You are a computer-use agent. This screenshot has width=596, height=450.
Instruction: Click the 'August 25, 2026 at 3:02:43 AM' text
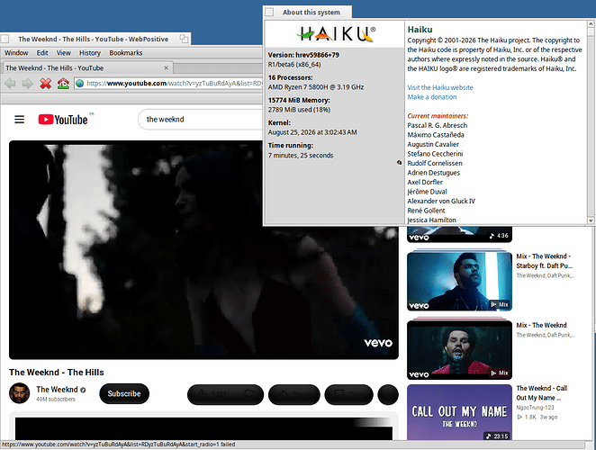point(312,132)
